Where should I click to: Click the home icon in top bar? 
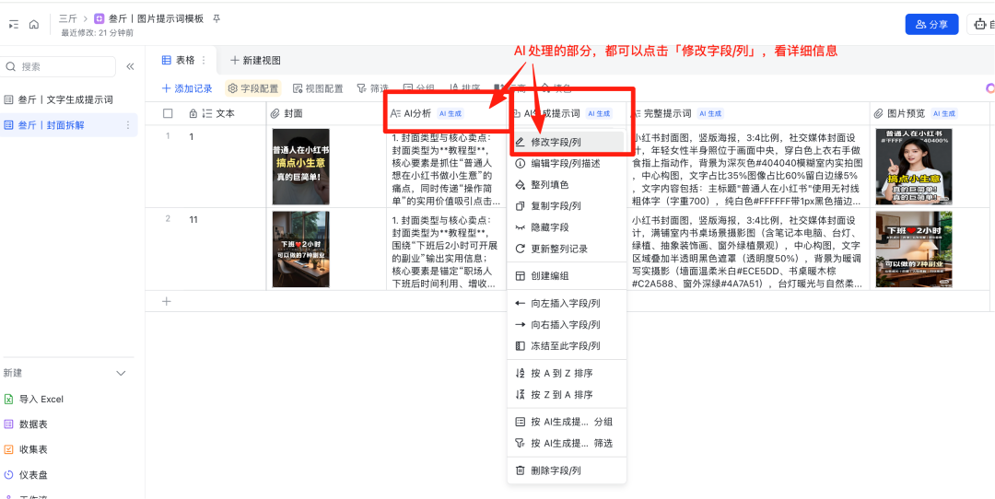point(34,25)
